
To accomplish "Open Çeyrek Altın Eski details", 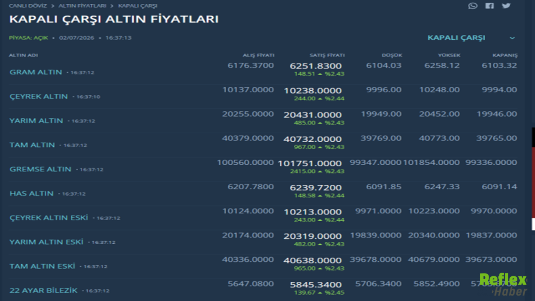I will (x=49, y=217).
